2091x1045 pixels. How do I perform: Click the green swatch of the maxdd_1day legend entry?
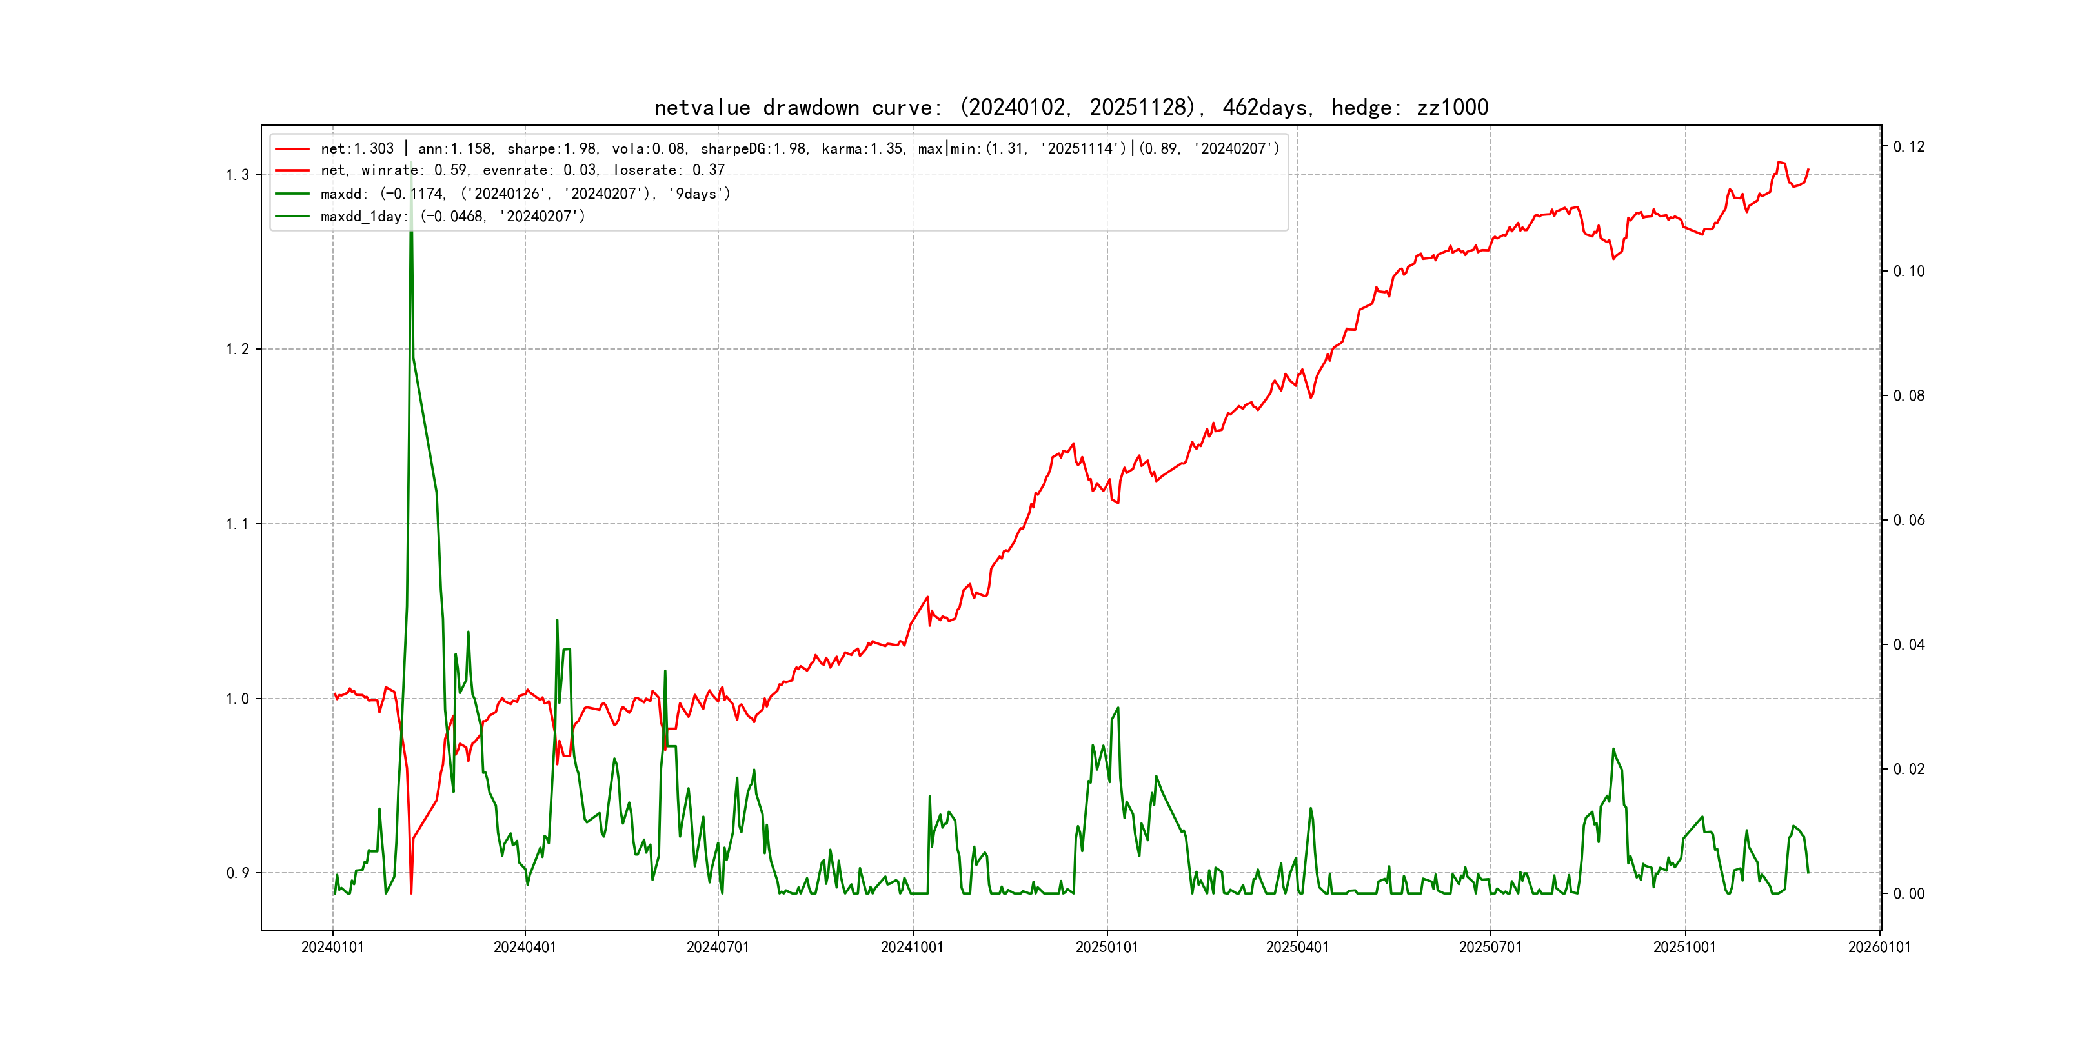292,217
